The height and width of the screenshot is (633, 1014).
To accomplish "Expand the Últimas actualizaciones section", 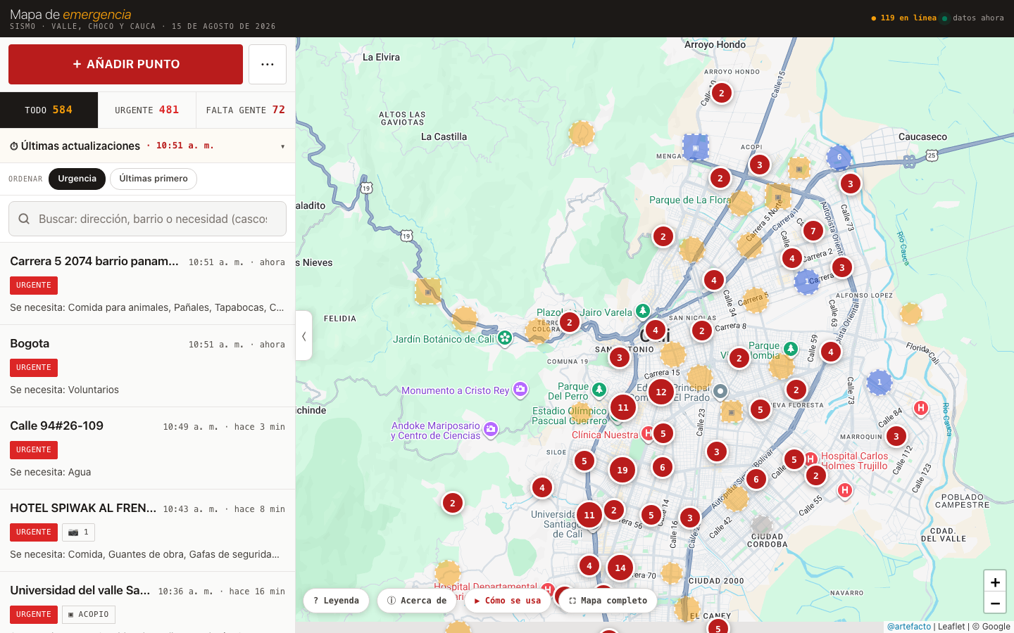I will 147,146.
